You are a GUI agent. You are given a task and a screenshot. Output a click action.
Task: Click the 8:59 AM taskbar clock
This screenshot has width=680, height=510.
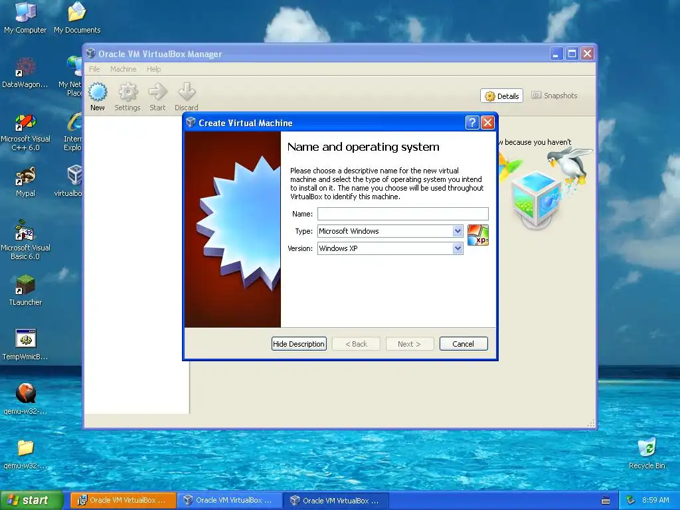(x=655, y=500)
